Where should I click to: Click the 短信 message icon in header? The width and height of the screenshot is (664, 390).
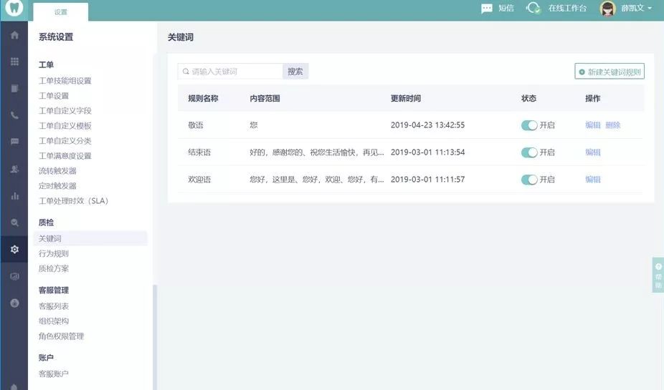click(487, 9)
